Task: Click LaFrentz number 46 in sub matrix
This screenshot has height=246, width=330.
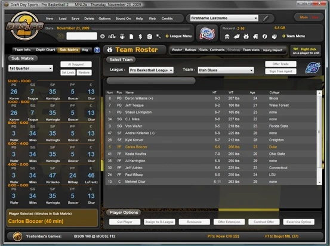Action: (x=91, y=175)
